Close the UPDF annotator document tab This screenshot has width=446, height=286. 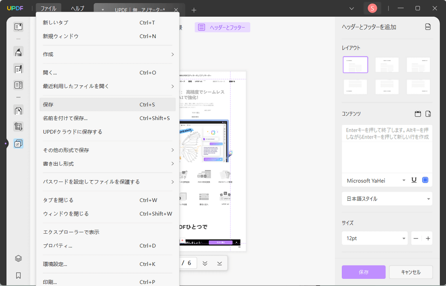pos(176,10)
